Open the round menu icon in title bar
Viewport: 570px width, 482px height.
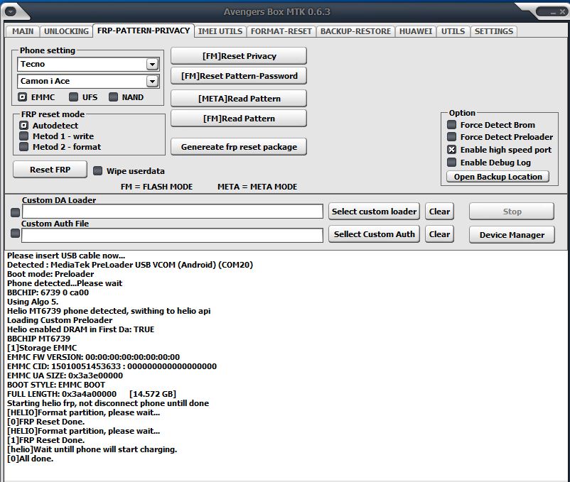point(11,12)
